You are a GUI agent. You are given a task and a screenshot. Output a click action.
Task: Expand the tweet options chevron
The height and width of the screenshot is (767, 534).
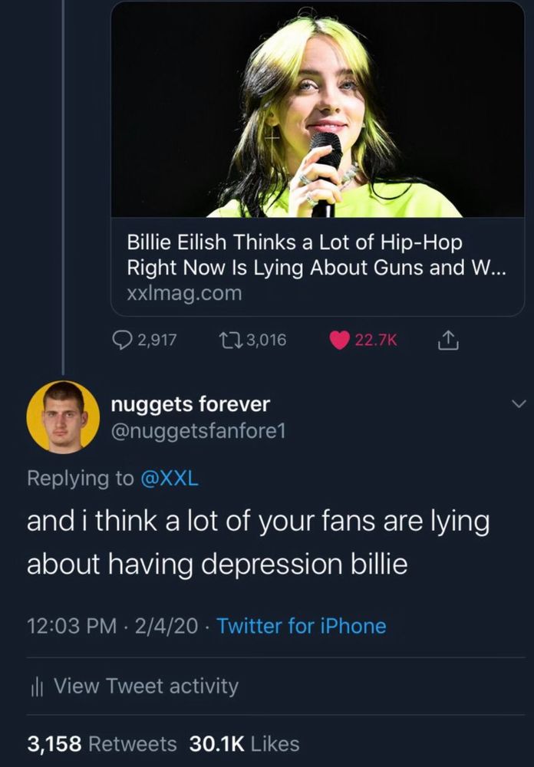519,403
